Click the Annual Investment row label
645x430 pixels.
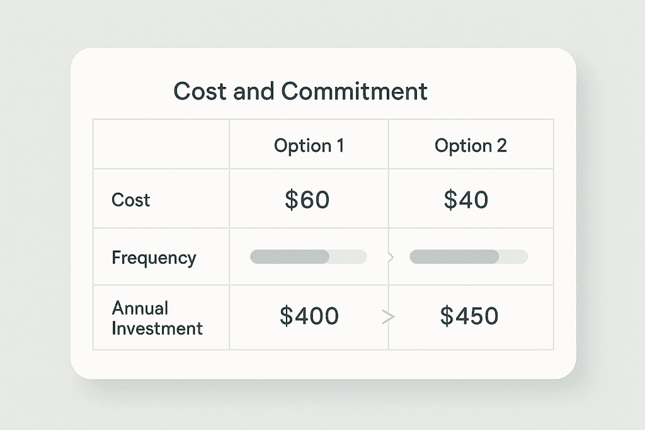coord(157,318)
